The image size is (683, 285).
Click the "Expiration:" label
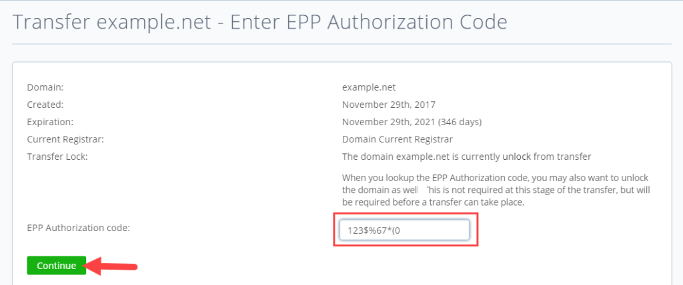[49, 122]
